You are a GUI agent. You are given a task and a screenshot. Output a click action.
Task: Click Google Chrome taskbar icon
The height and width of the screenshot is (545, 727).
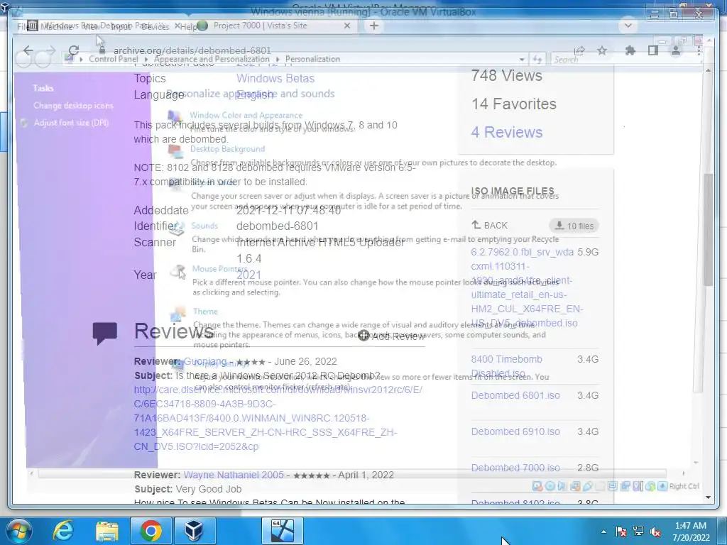pyautogui.click(x=151, y=531)
